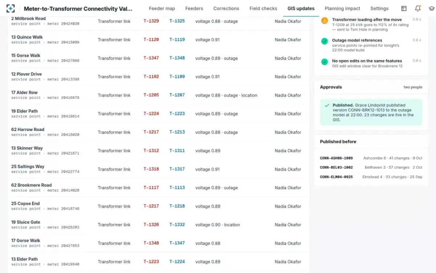The height and width of the screenshot is (273, 436).
Task: Open the Settings tab
Action: pos(379,8)
